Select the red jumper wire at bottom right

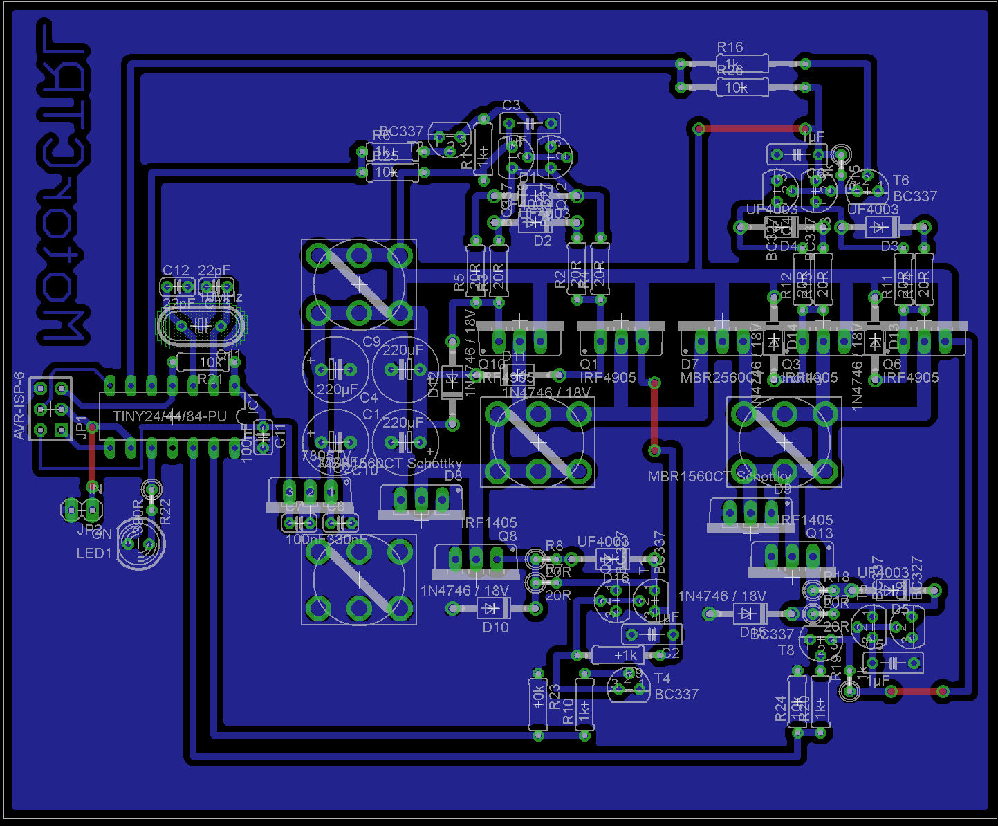(916, 690)
